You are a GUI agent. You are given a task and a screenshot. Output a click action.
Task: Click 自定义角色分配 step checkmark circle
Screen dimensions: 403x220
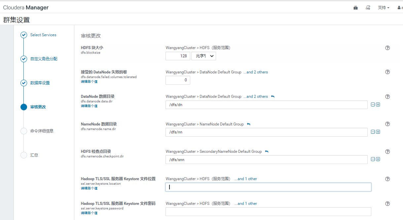pyautogui.click(x=24, y=59)
